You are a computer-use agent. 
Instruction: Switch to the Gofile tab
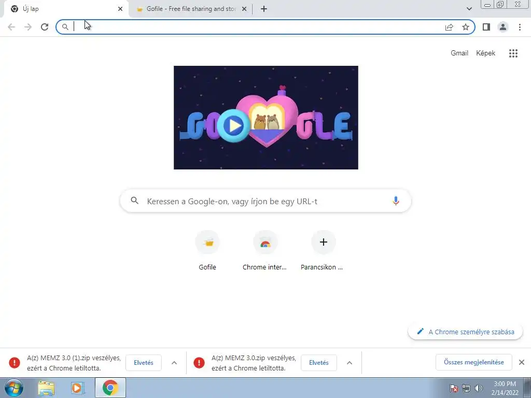191,9
